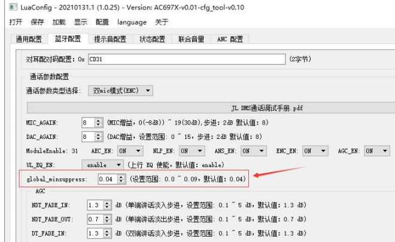Open the AEC_EN dropdown
Screen dimensions: 395x242
130,151
